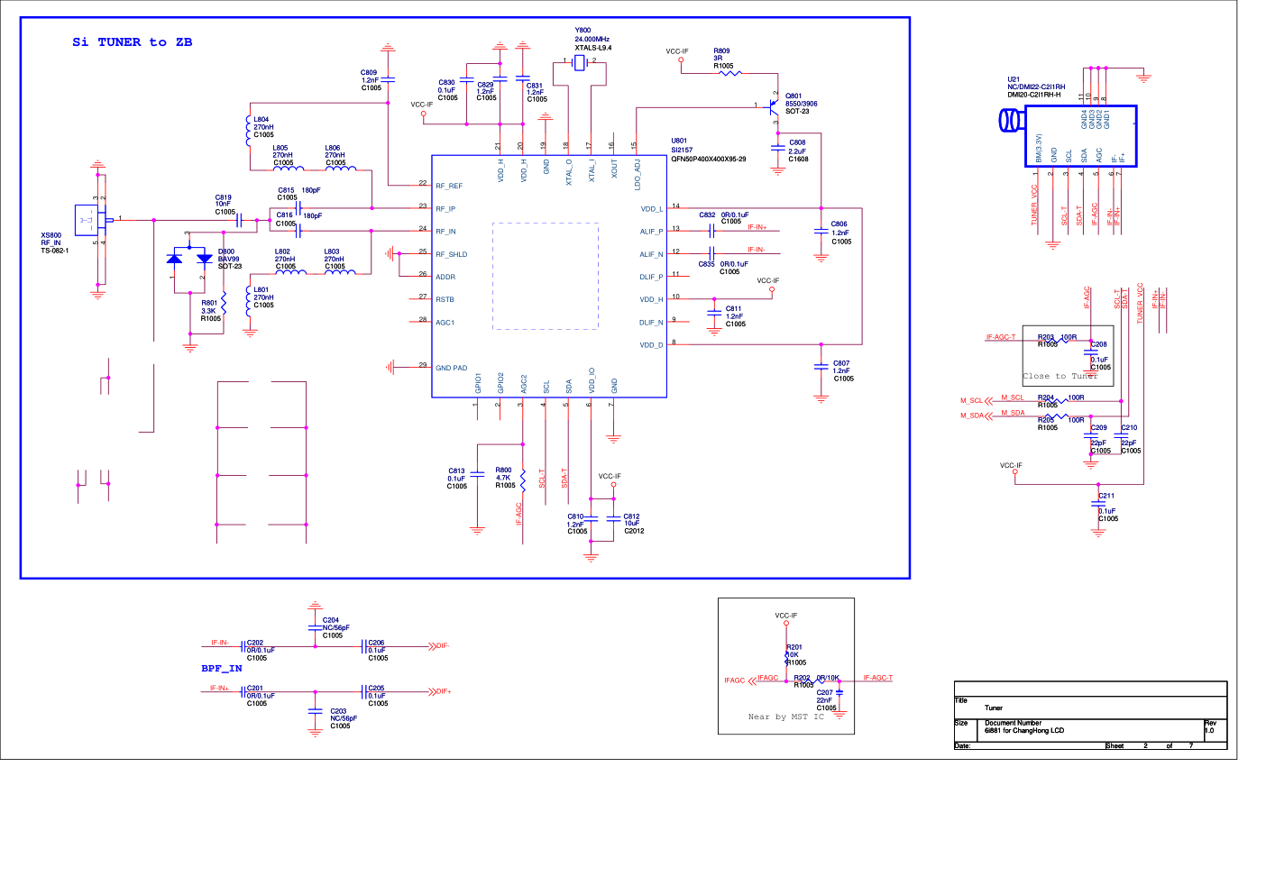
Task: Click the D800 BAV99 diode pair symbol
Action: [189, 259]
